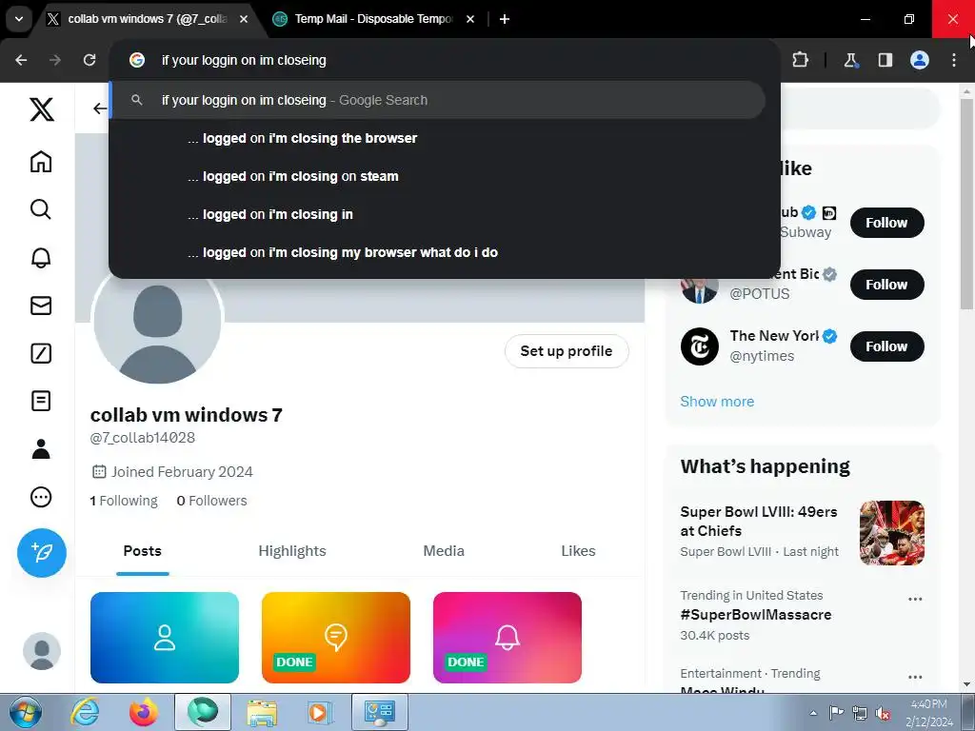Open the orange DONE chat card

pyautogui.click(x=336, y=638)
